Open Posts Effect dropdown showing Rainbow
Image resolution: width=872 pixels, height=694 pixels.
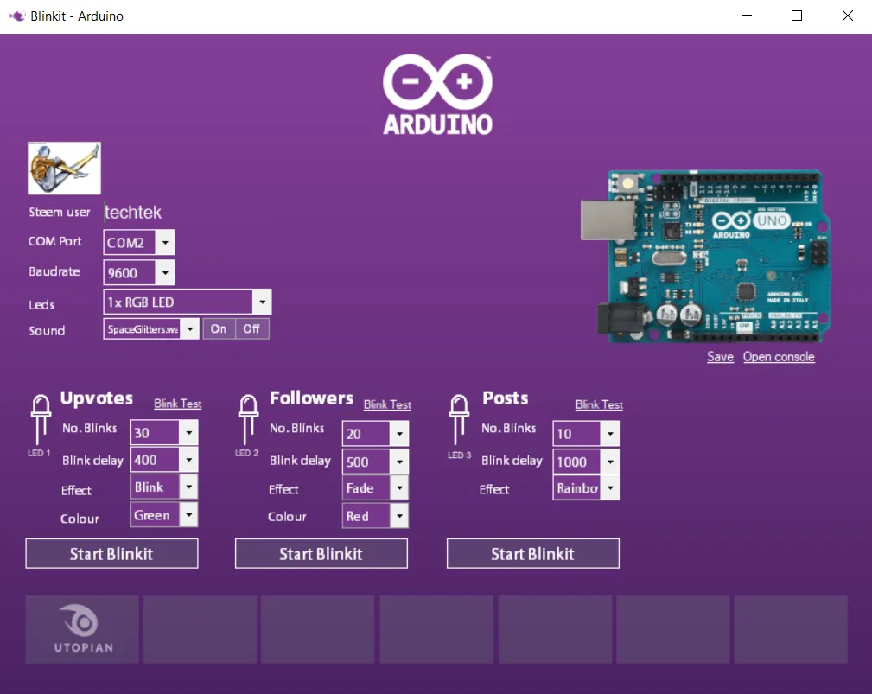click(x=586, y=488)
